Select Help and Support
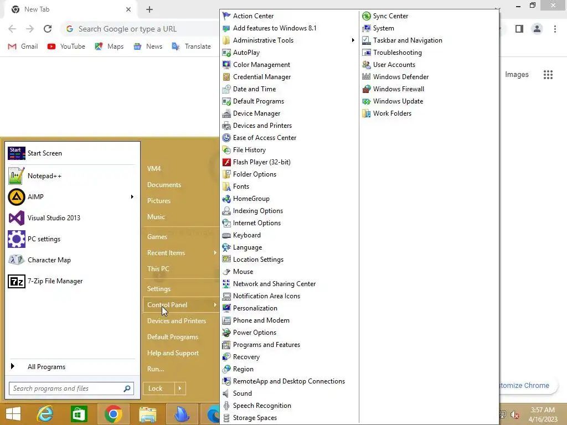Screen dimensions: 567x425 (x=173, y=353)
